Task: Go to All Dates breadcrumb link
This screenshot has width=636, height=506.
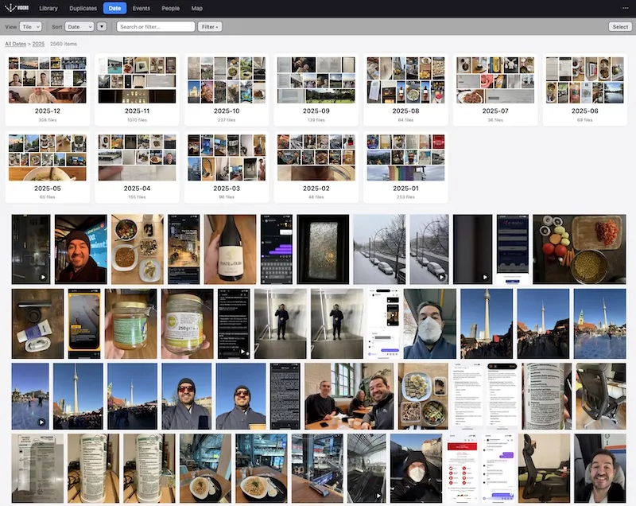Action: pos(15,44)
